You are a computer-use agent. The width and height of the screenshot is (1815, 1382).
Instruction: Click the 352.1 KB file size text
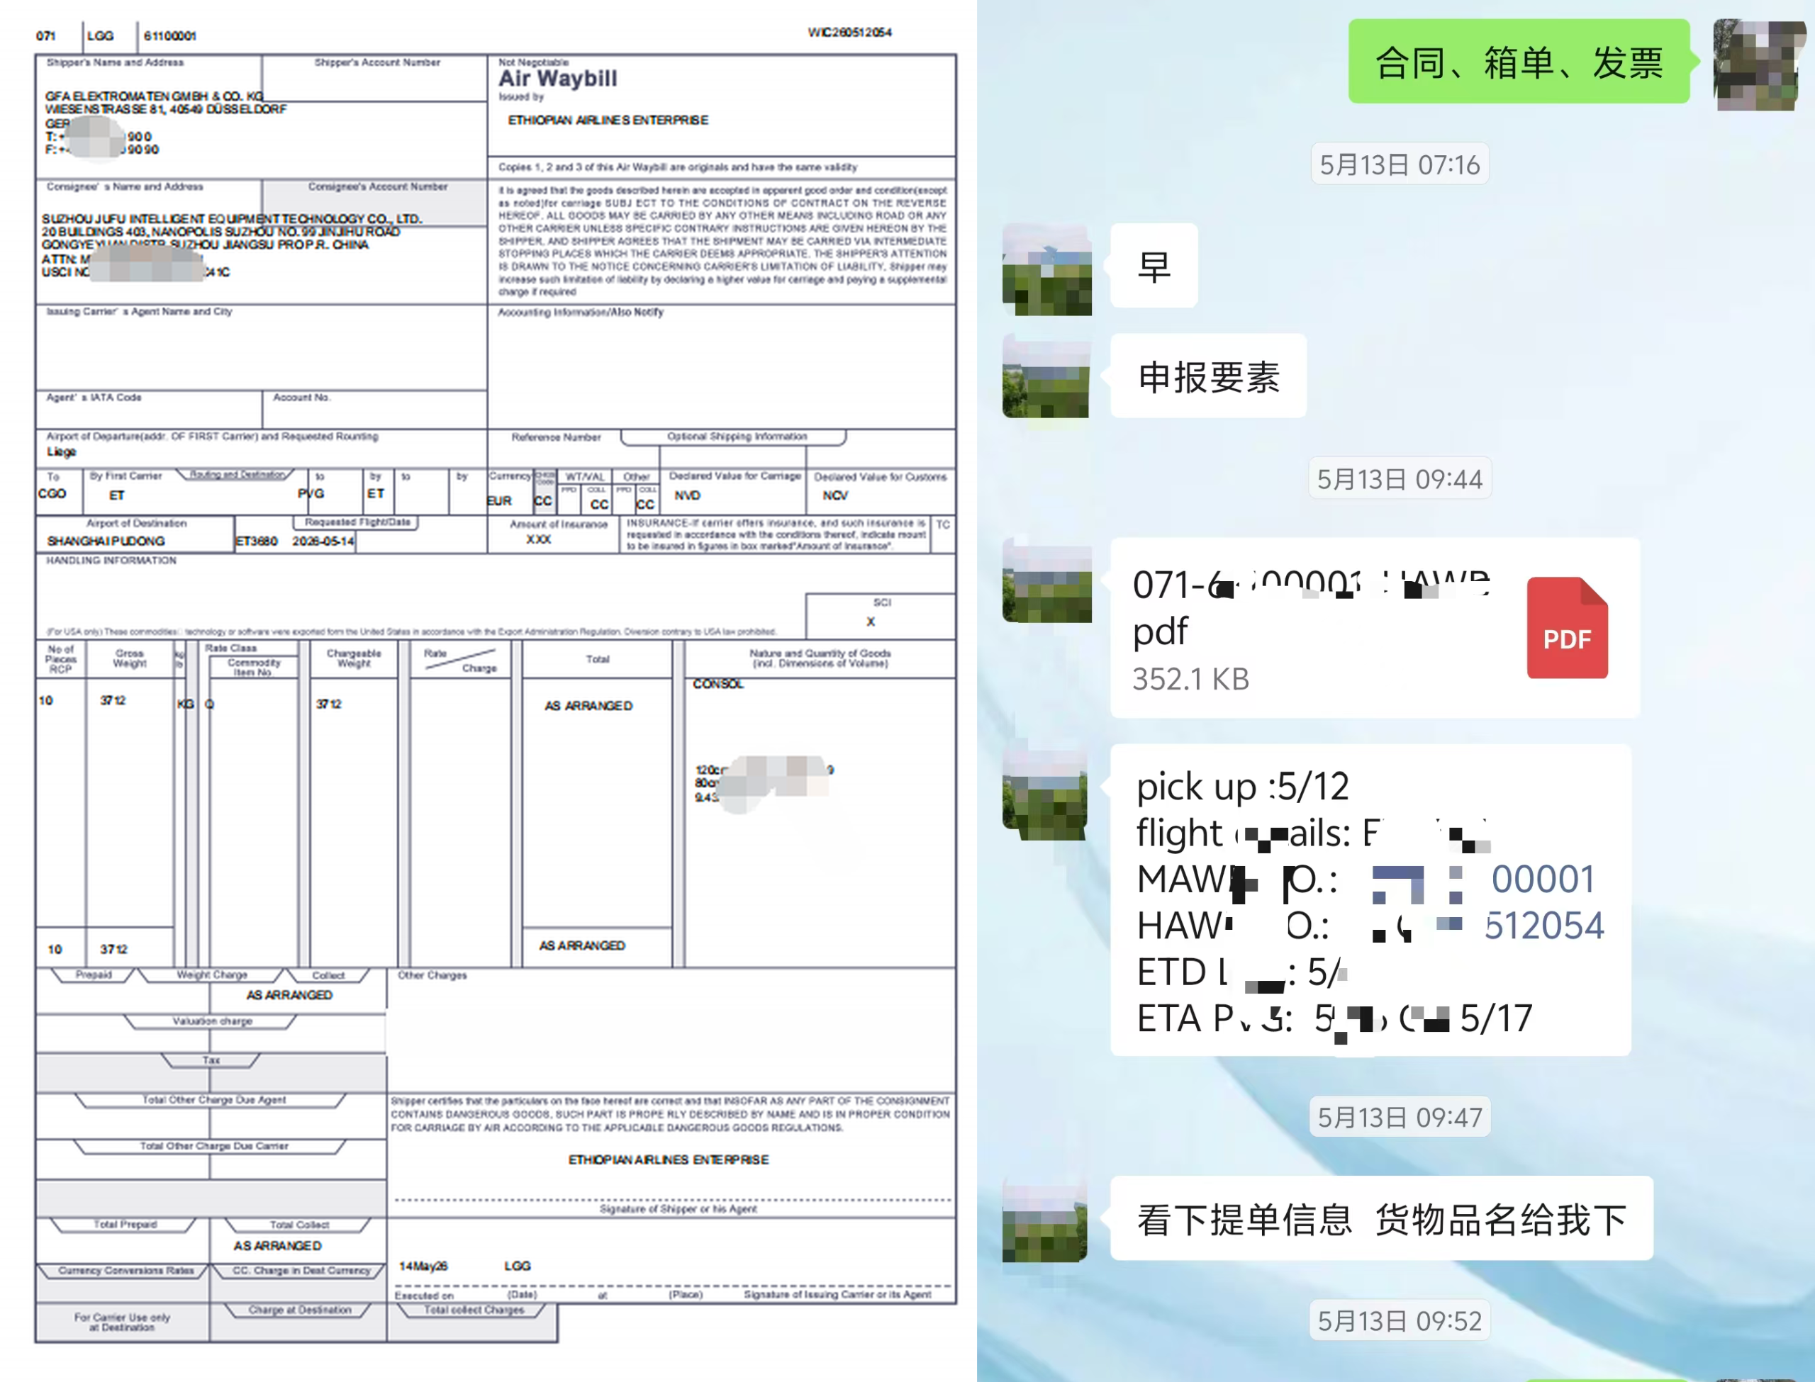pyautogui.click(x=1190, y=680)
